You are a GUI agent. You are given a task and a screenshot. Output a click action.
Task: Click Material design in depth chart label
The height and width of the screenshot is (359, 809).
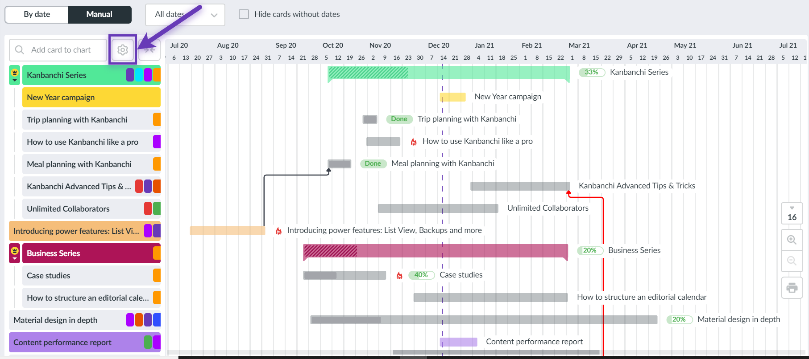pyautogui.click(x=739, y=319)
